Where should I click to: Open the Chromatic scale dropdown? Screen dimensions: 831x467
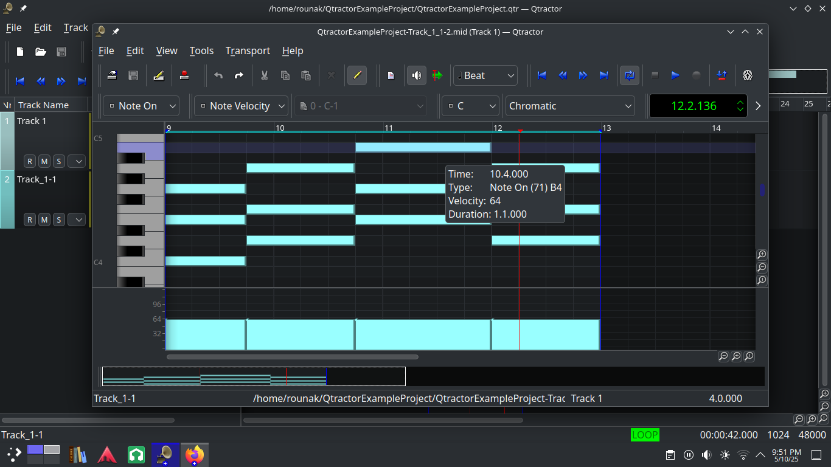(570, 106)
